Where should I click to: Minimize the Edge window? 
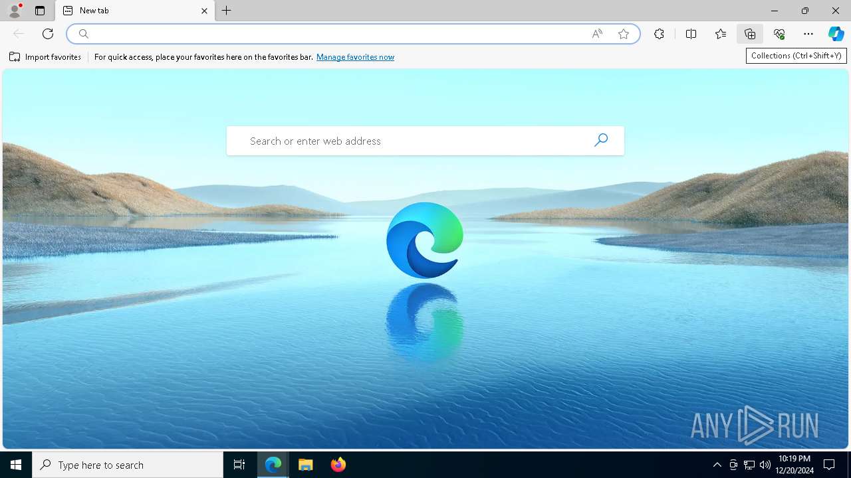pyautogui.click(x=775, y=11)
